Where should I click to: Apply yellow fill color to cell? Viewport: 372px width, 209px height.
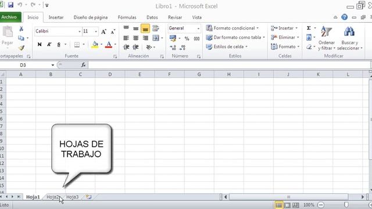pyautogui.click(x=95, y=44)
